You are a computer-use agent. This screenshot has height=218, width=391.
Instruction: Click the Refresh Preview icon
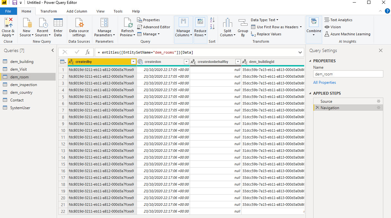click(x=127, y=23)
